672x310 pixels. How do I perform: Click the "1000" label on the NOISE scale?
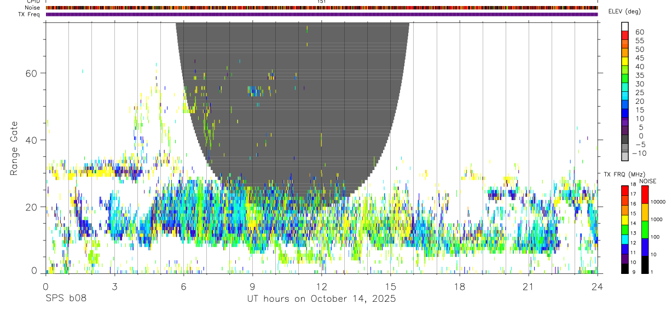click(658, 219)
